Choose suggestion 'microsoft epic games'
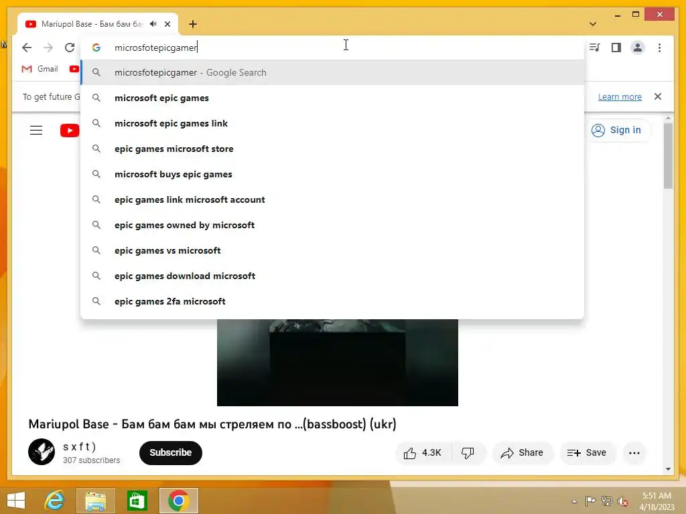686x514 pixels. [332, 98]
